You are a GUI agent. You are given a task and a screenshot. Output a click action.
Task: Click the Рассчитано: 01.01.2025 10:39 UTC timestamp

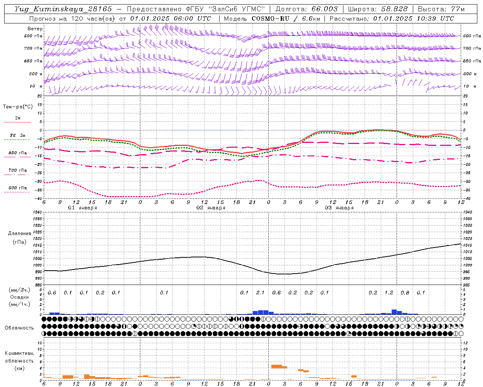(392, 19)
